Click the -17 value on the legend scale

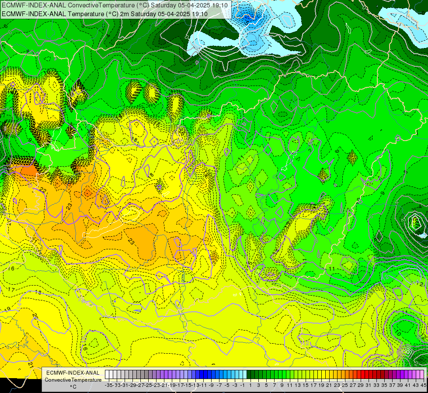coord(180,385)
